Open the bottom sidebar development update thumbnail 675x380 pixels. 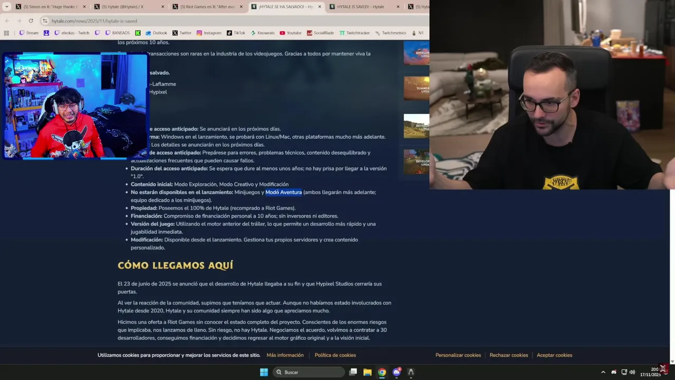coord(417,162)
